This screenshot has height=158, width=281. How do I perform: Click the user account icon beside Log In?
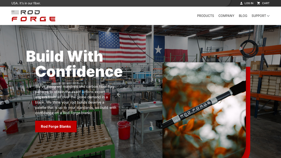(x=241, y=3)
